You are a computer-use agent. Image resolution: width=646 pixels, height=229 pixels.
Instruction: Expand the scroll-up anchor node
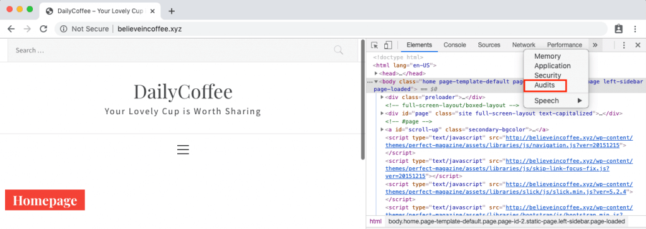[x=383, y=129]
